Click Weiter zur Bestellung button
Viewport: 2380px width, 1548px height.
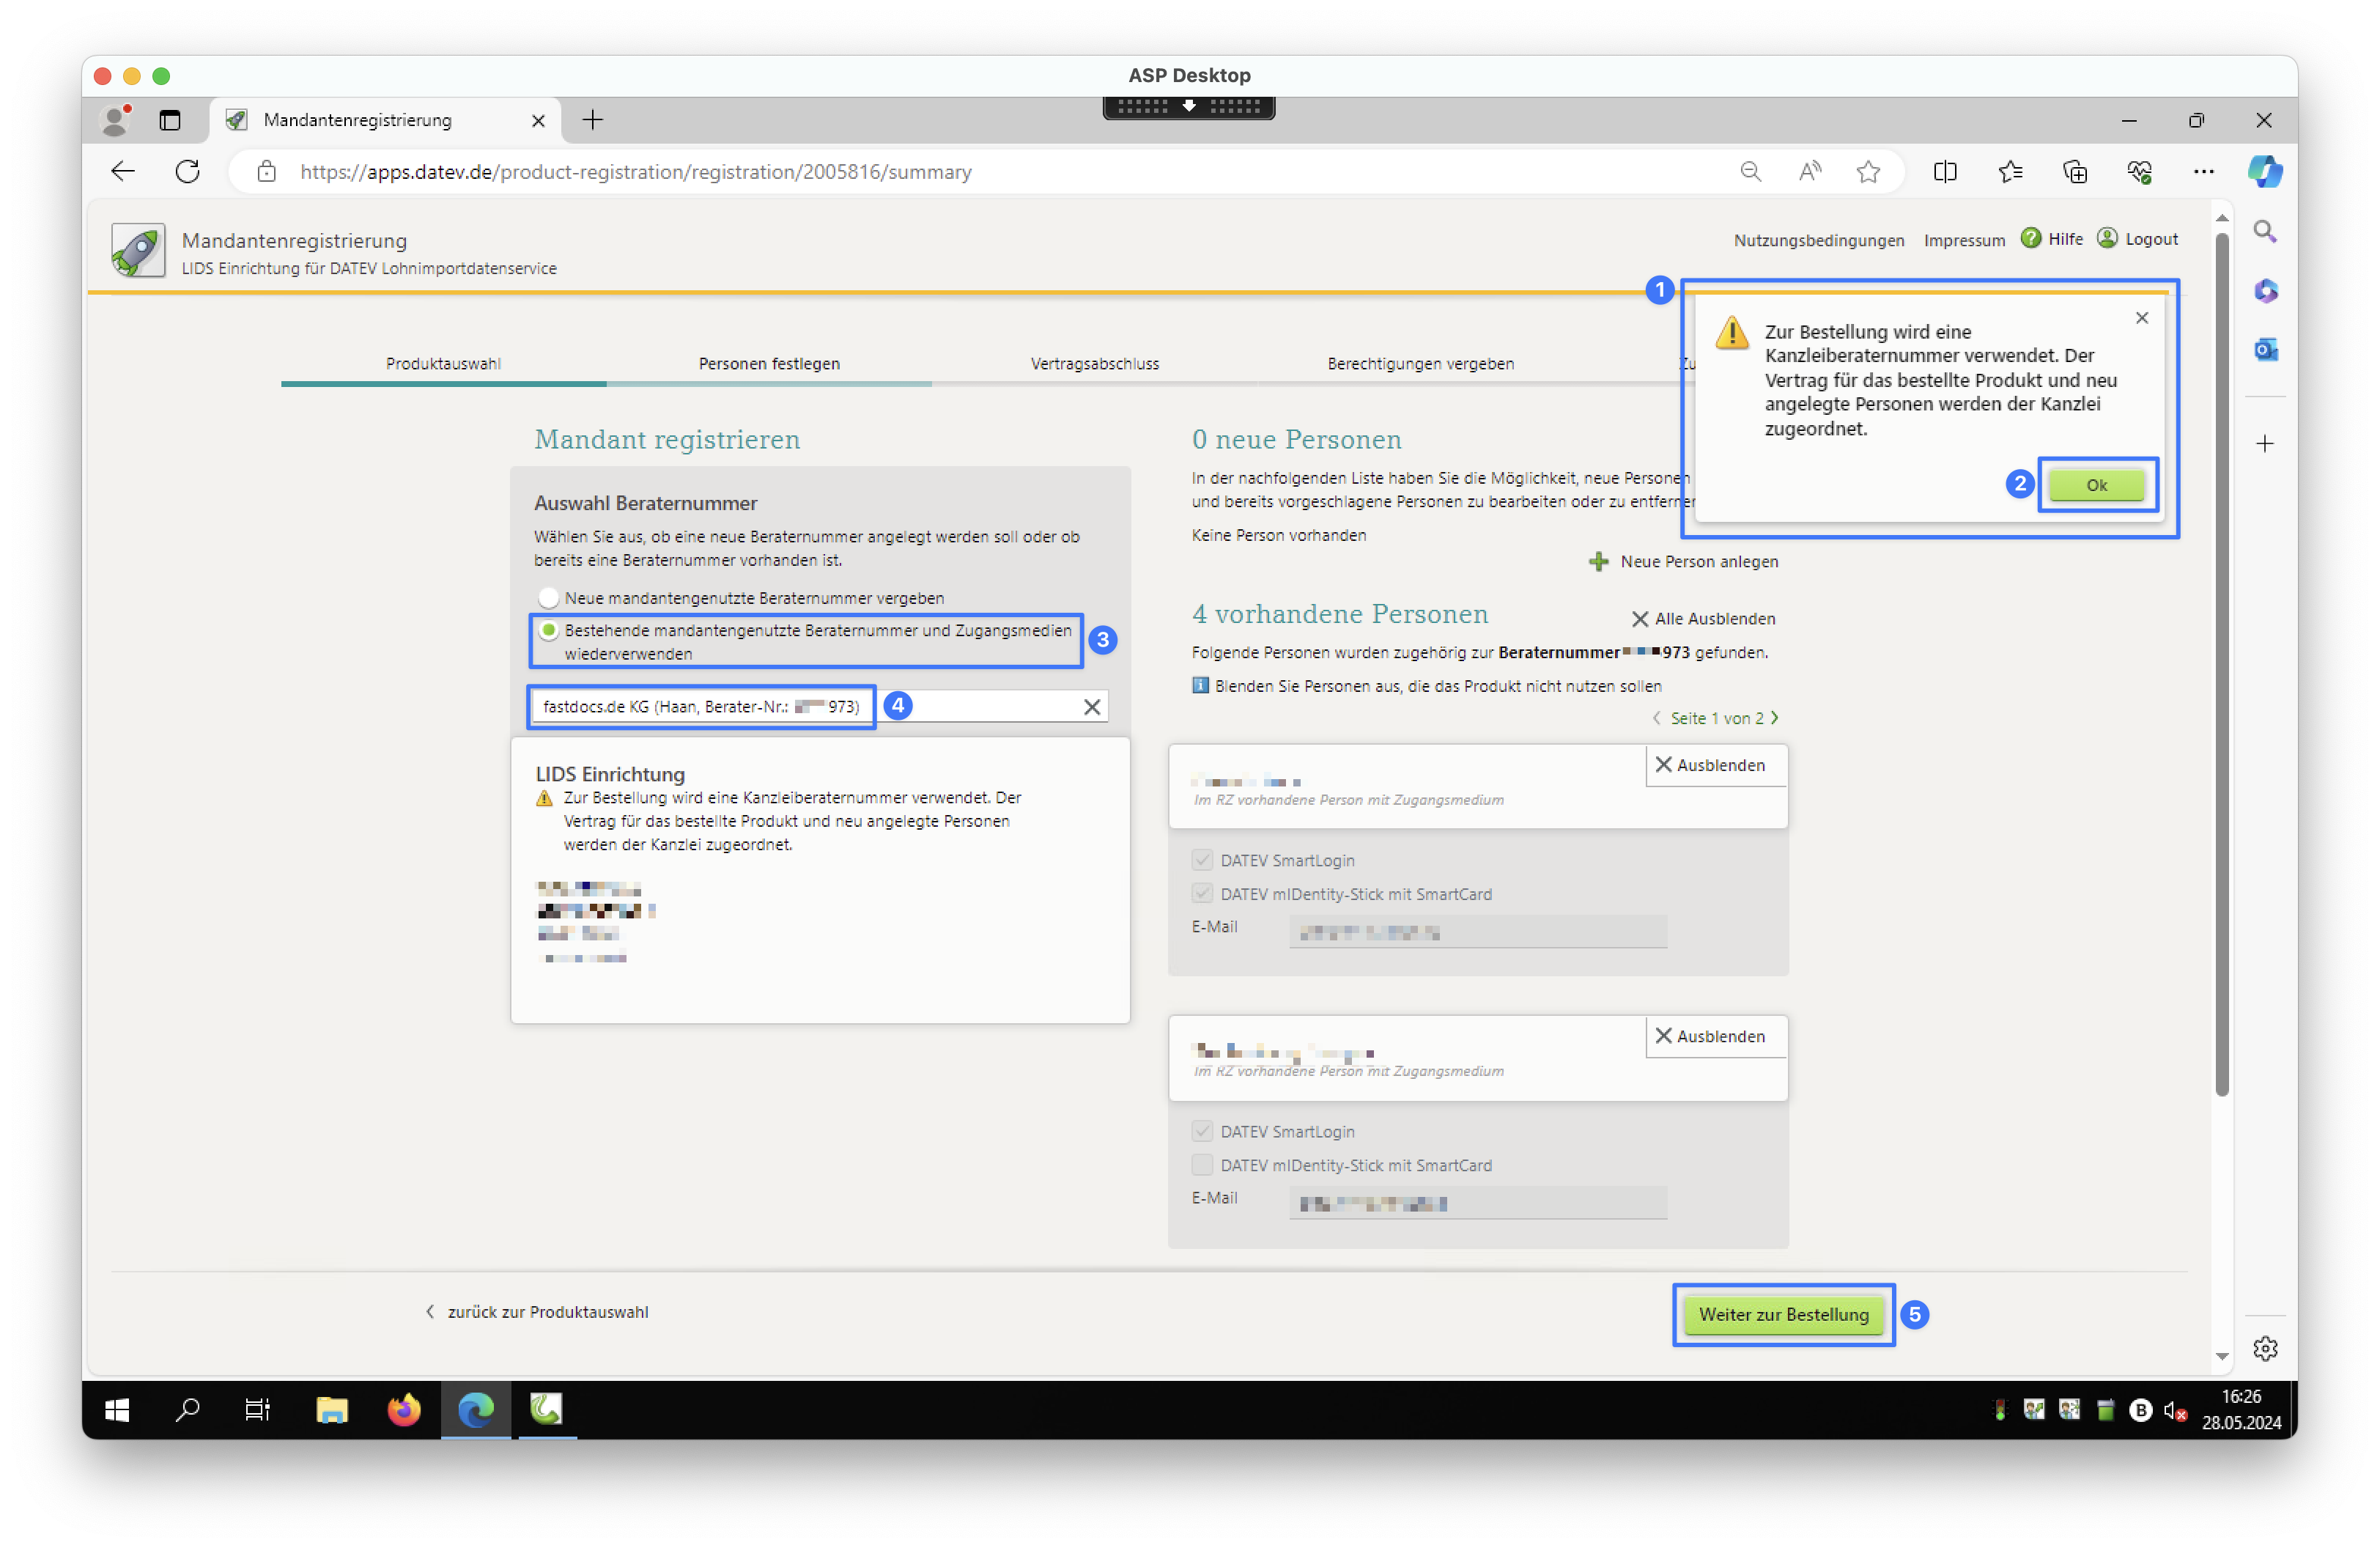[x=1783, y=1315]
